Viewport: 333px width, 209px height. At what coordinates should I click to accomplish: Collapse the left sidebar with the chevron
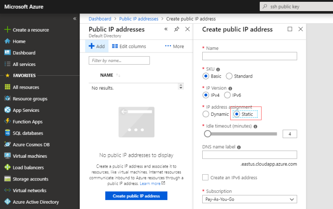point(75,19)
